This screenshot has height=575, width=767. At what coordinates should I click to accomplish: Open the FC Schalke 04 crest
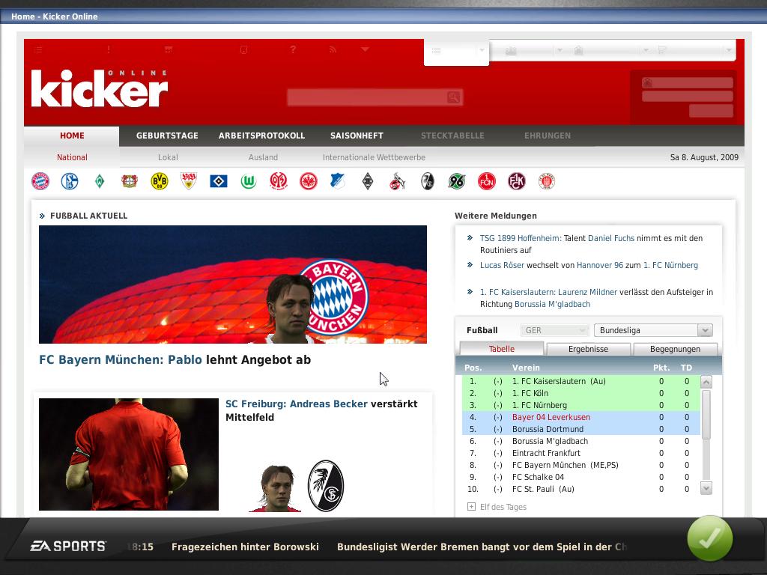pyautogui.click(x=69, y=181)
